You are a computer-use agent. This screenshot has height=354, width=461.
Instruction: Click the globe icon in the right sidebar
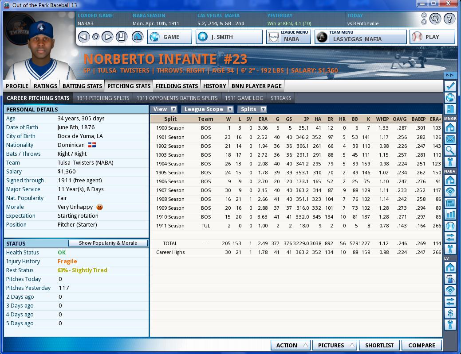450,97
